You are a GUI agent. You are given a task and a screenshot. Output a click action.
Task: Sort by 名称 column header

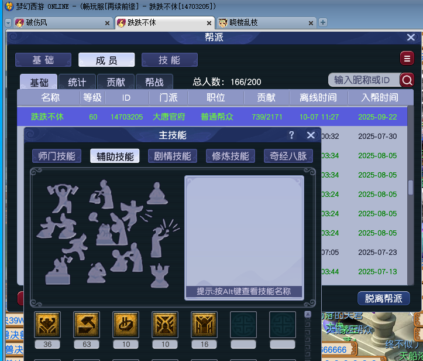[x=50, y=97]
